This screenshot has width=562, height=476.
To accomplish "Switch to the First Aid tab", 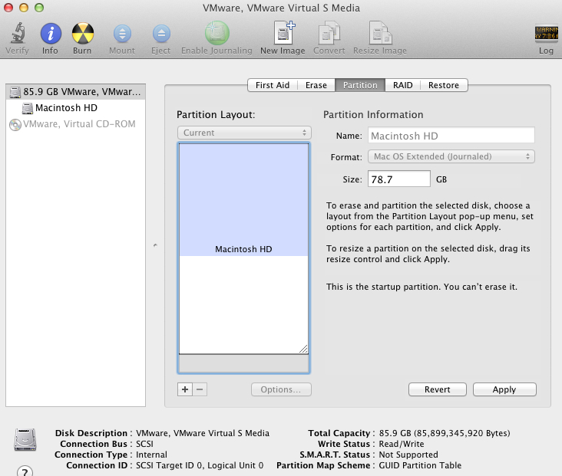I will (273, 85).
